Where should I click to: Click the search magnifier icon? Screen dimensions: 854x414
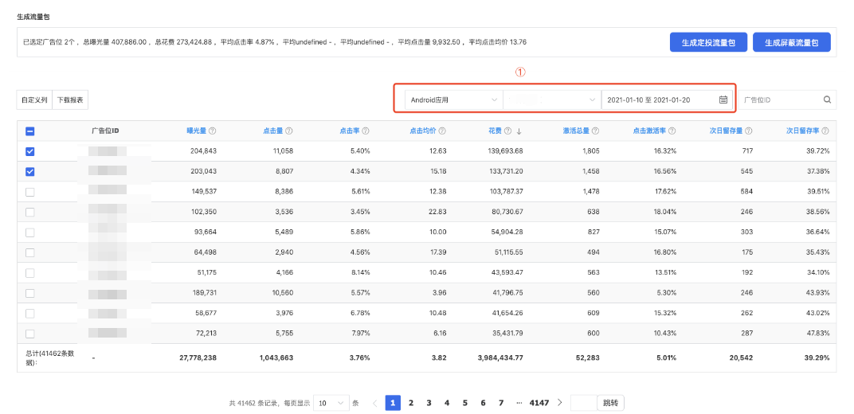tap(827, 100)
